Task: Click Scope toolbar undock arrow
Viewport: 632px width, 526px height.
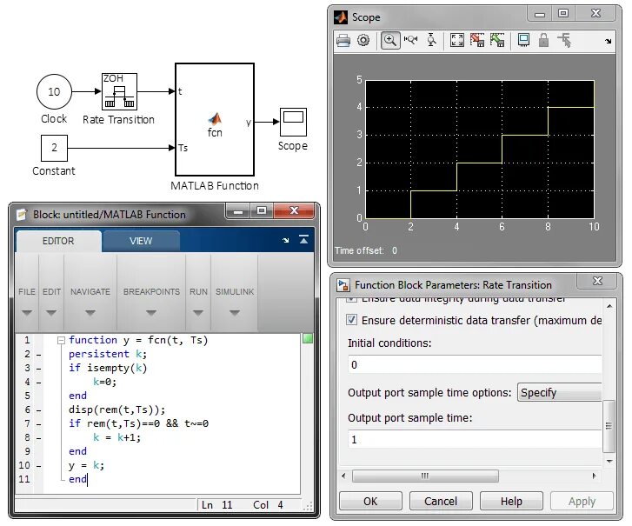Action: 608,41
